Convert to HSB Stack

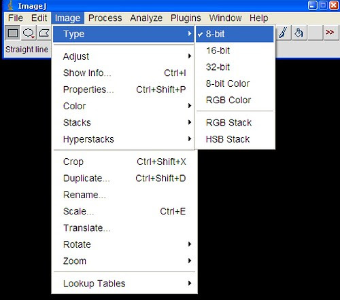(235, 139)
